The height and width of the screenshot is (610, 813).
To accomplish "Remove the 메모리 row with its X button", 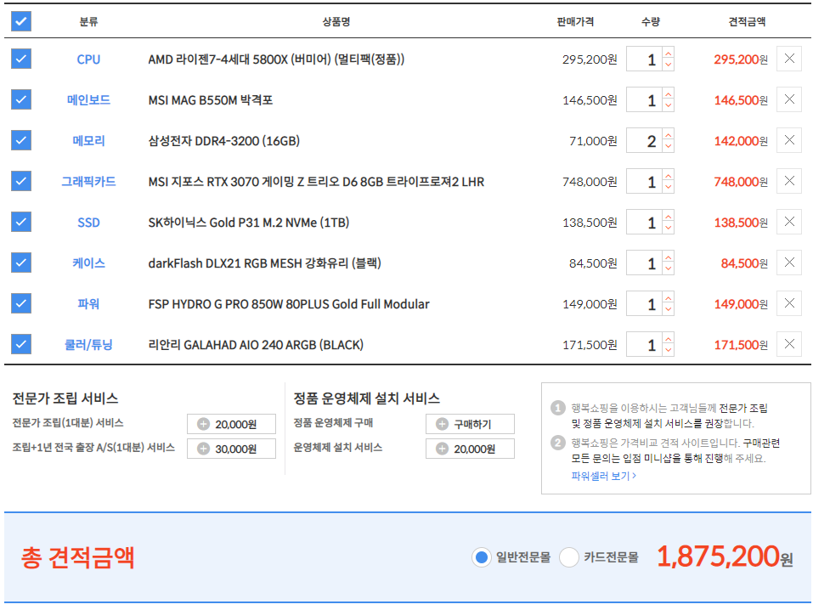I will [789, 140].
